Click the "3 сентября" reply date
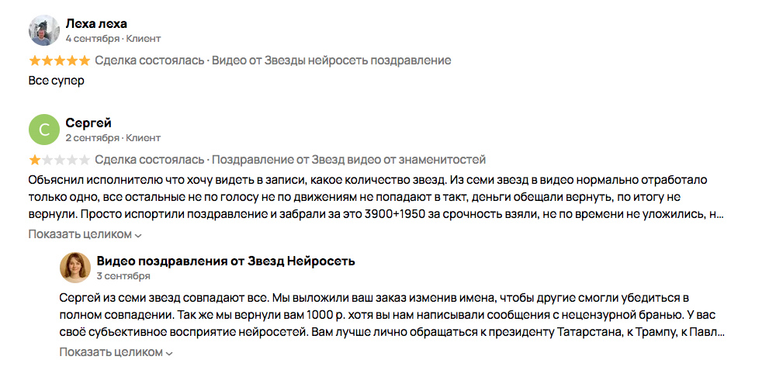Image resolution: width=776 pixels, height=384 pixels. [x=123, y=275]
